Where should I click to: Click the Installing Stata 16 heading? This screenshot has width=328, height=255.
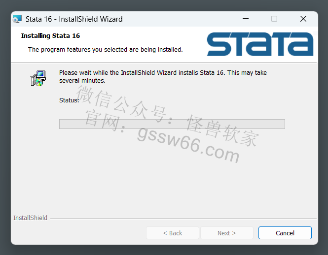click(50, 36)
